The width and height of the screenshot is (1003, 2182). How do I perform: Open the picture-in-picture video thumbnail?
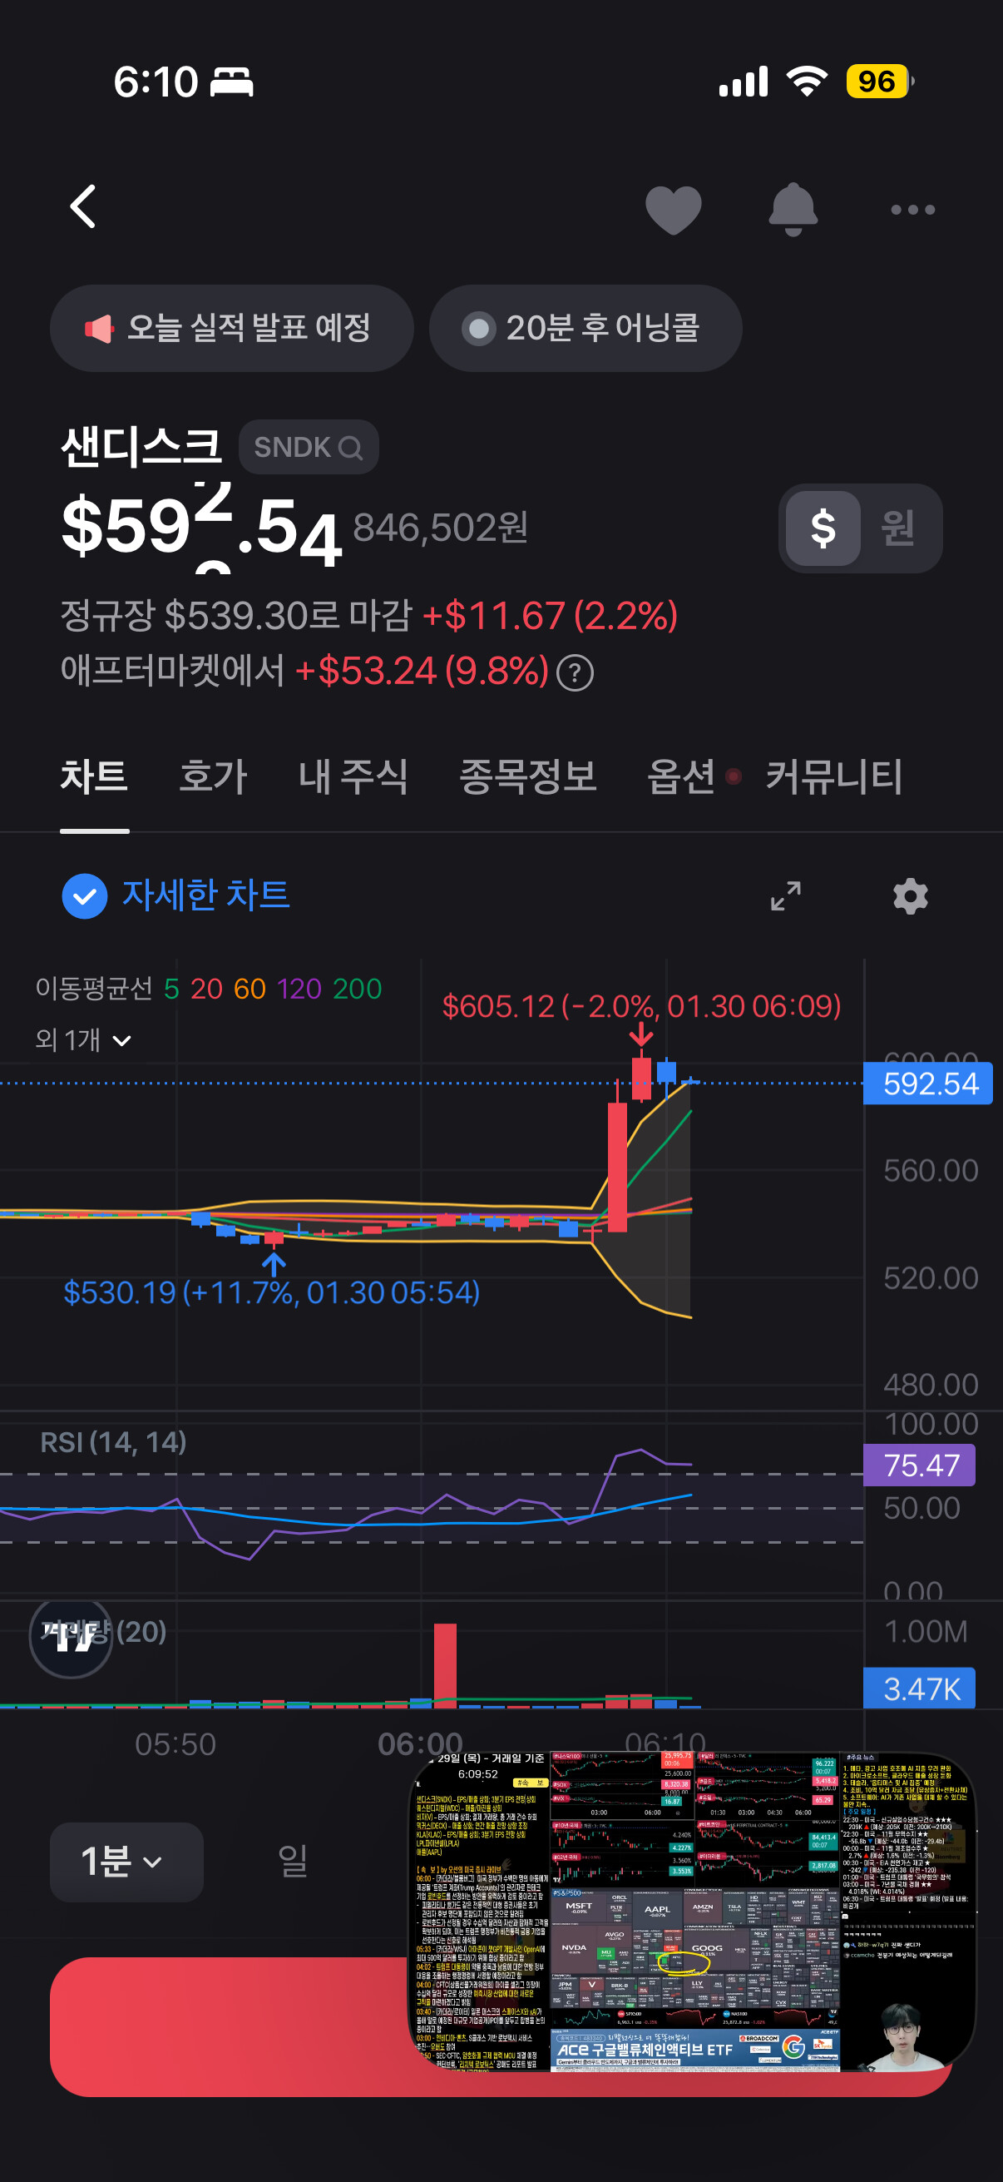tap(692, 1912)
